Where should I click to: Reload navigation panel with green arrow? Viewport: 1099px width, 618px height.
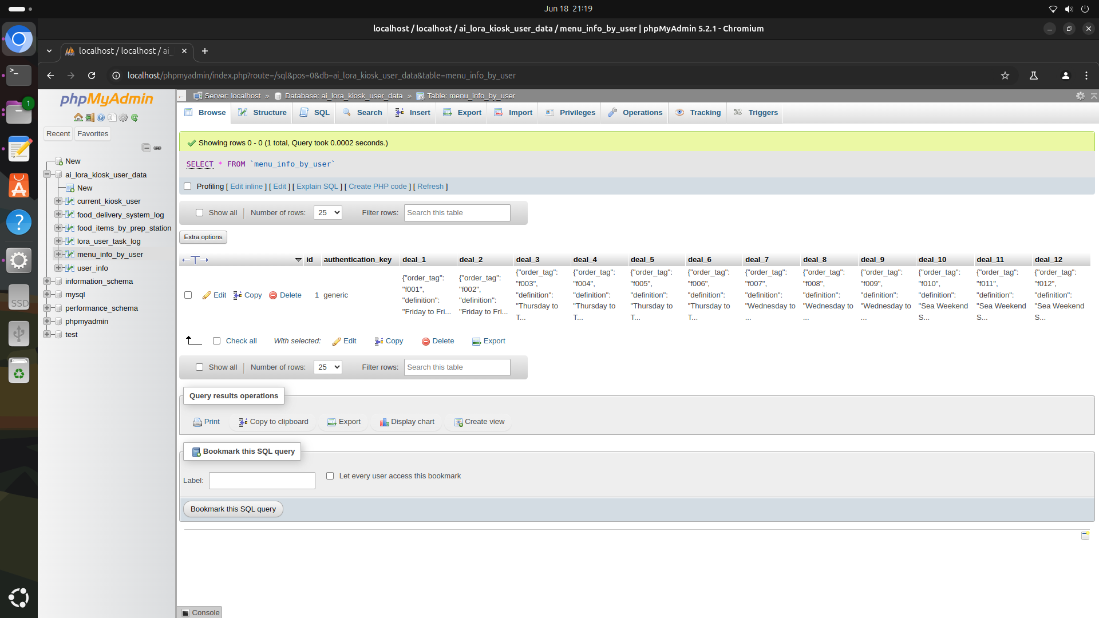(x=135, y=118)
